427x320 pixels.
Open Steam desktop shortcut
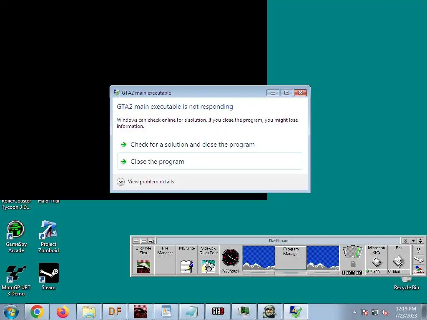(48, 277)
